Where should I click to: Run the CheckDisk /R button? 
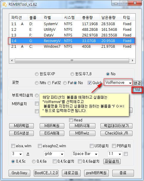pos(116,133)
